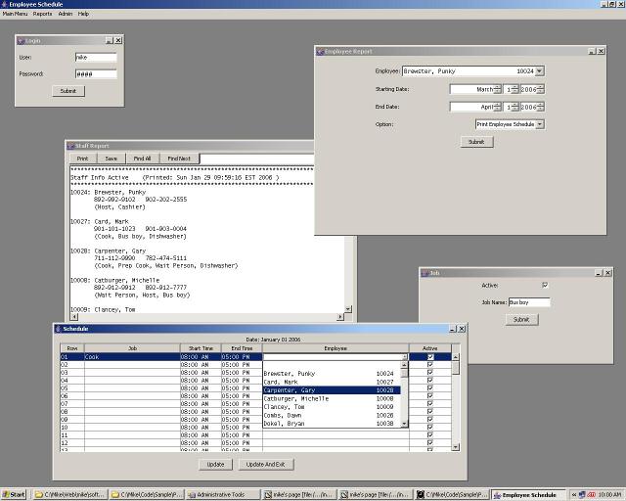The width and height of the screenshot is (626, 501).
Task: Click Update And Exit button
Action: [x=266, y=465]
